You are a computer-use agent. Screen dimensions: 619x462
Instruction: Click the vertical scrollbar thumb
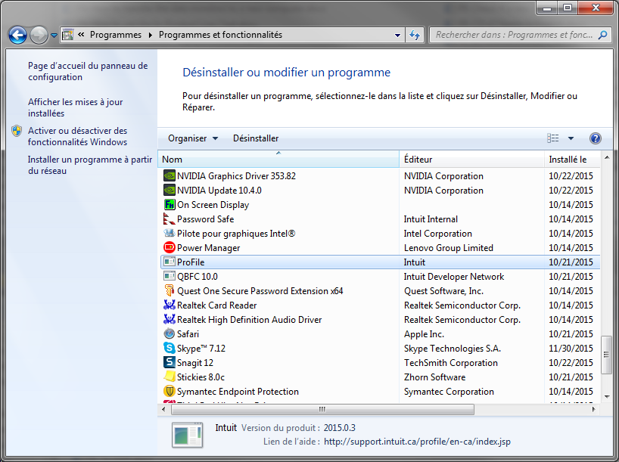pyautogui.click(x=606, y=355)
